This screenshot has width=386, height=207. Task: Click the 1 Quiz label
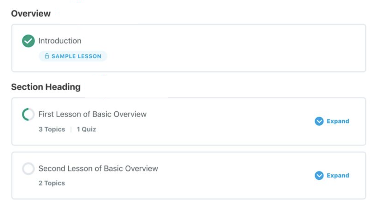click(86, 129)
